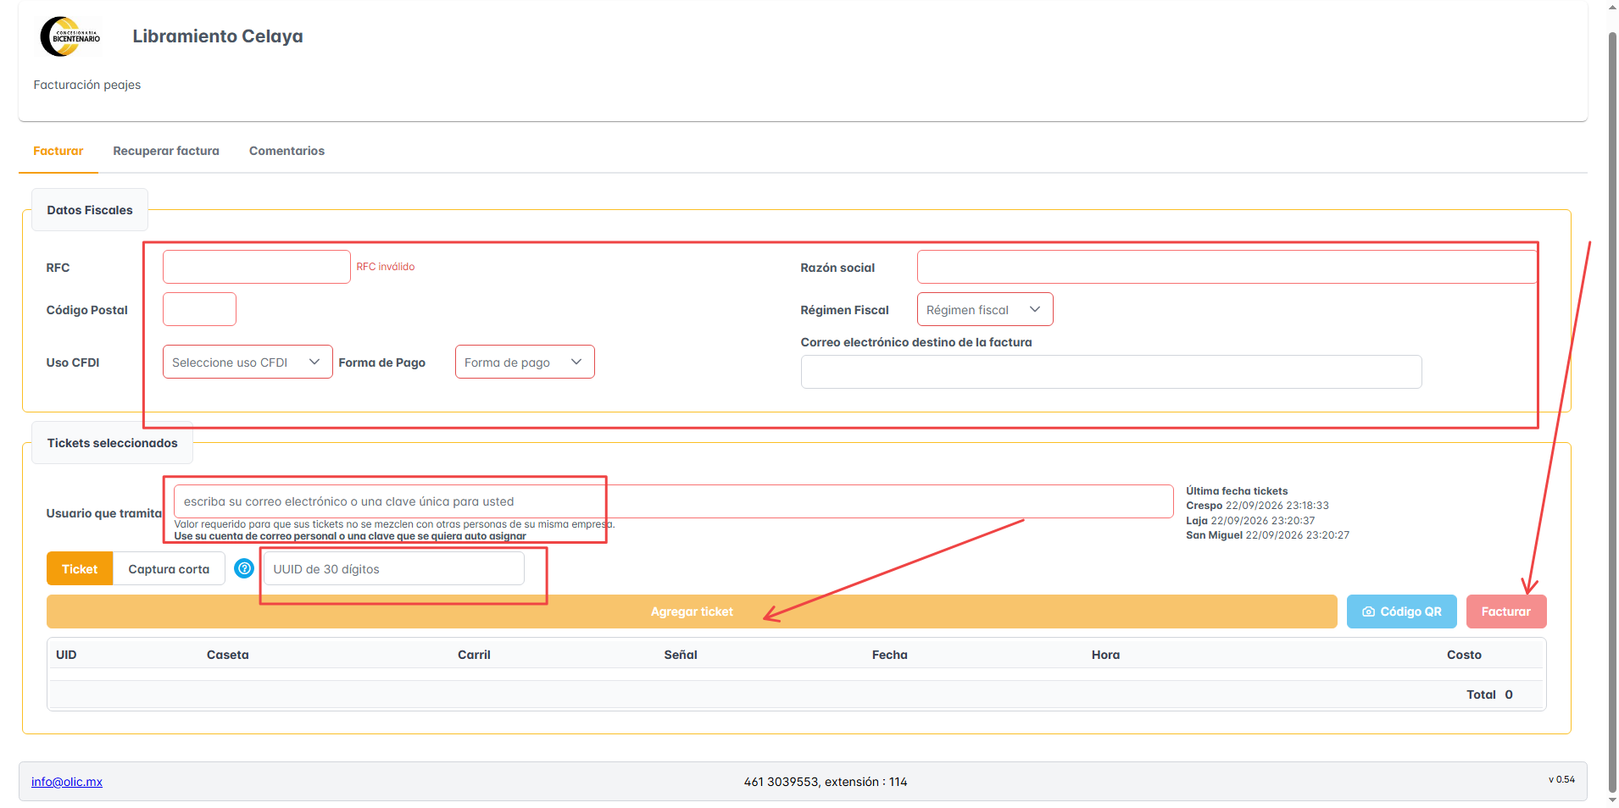Open the blue help question-mark icon

pyautogui.click(x=244, y=569)
